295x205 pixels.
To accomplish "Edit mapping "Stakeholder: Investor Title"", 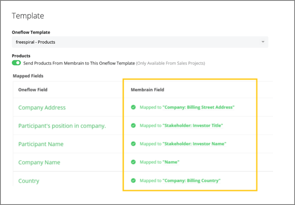I will click(193, 125).
